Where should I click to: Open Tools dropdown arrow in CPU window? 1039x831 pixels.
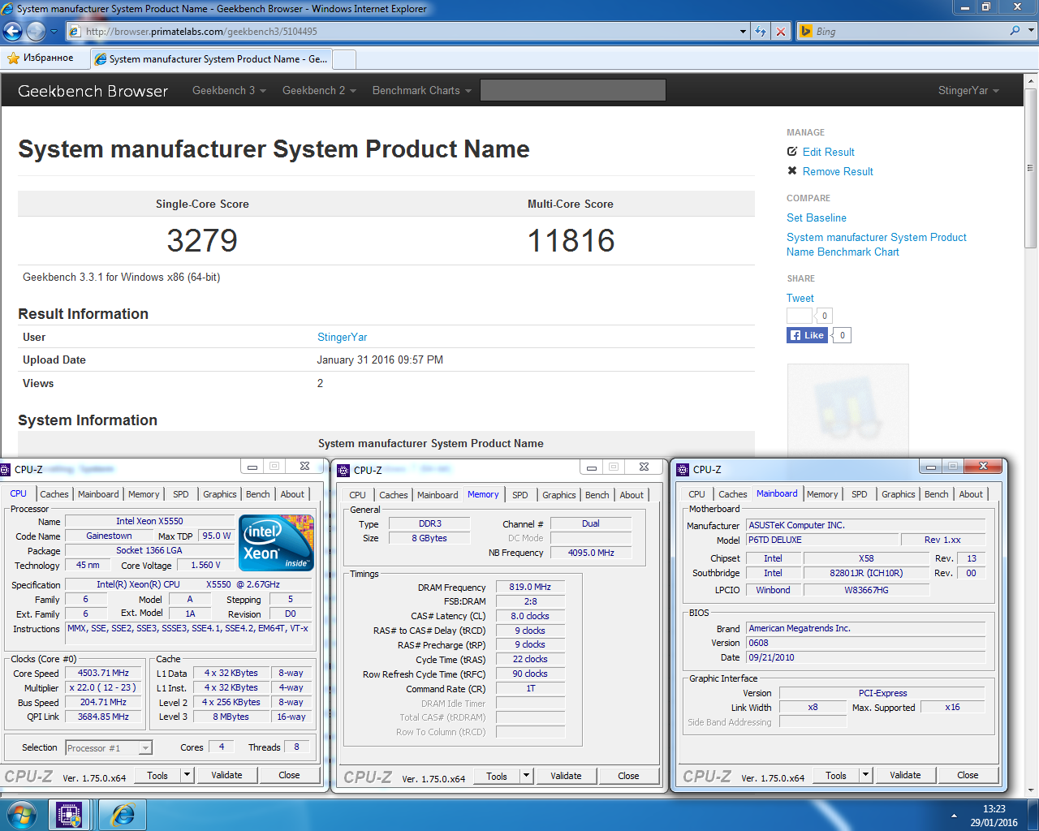pyautogui.click(x=187, y=775)
